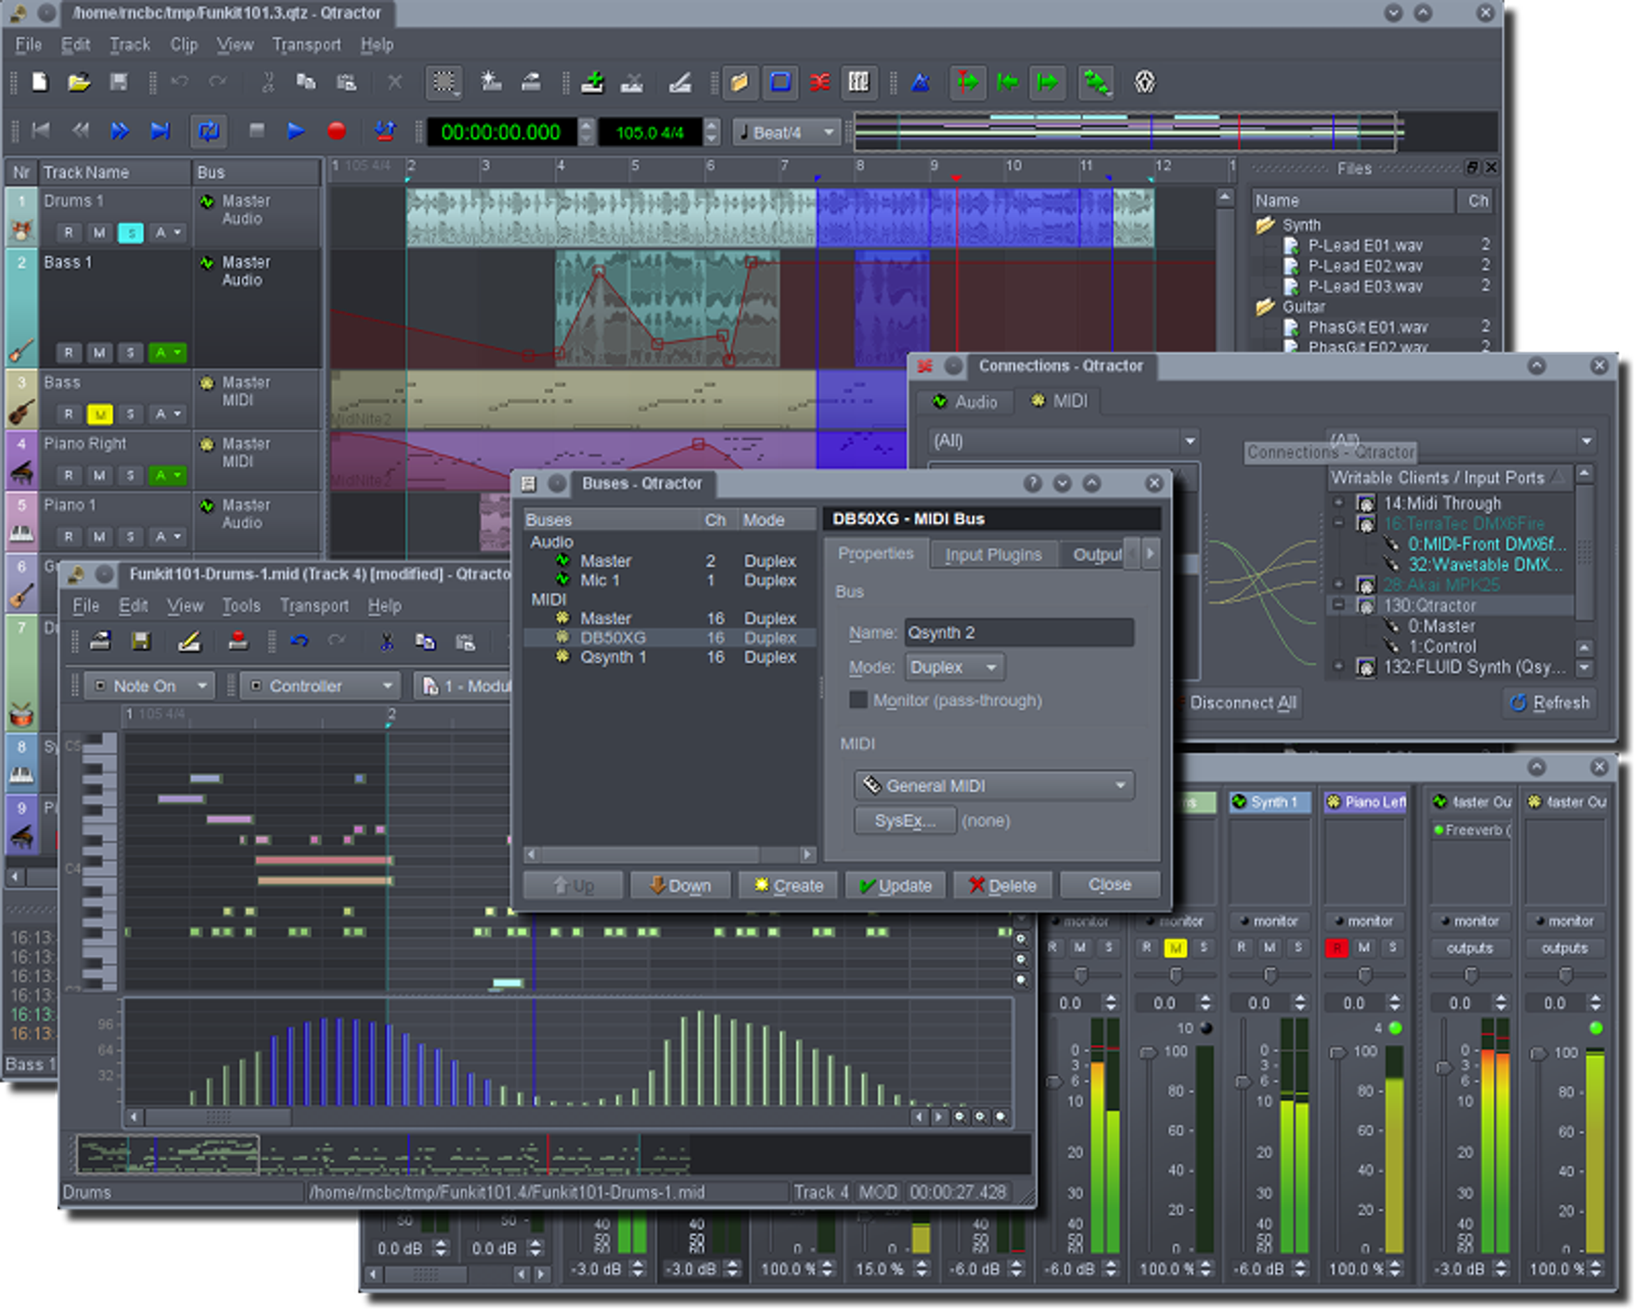
Task: Toggle the blue Loop button in transport
Action: point(208,130)
